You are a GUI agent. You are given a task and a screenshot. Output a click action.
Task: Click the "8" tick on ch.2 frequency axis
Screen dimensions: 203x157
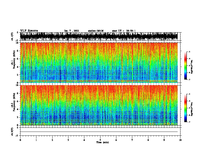pyautogui.click(x=18, y=93)
